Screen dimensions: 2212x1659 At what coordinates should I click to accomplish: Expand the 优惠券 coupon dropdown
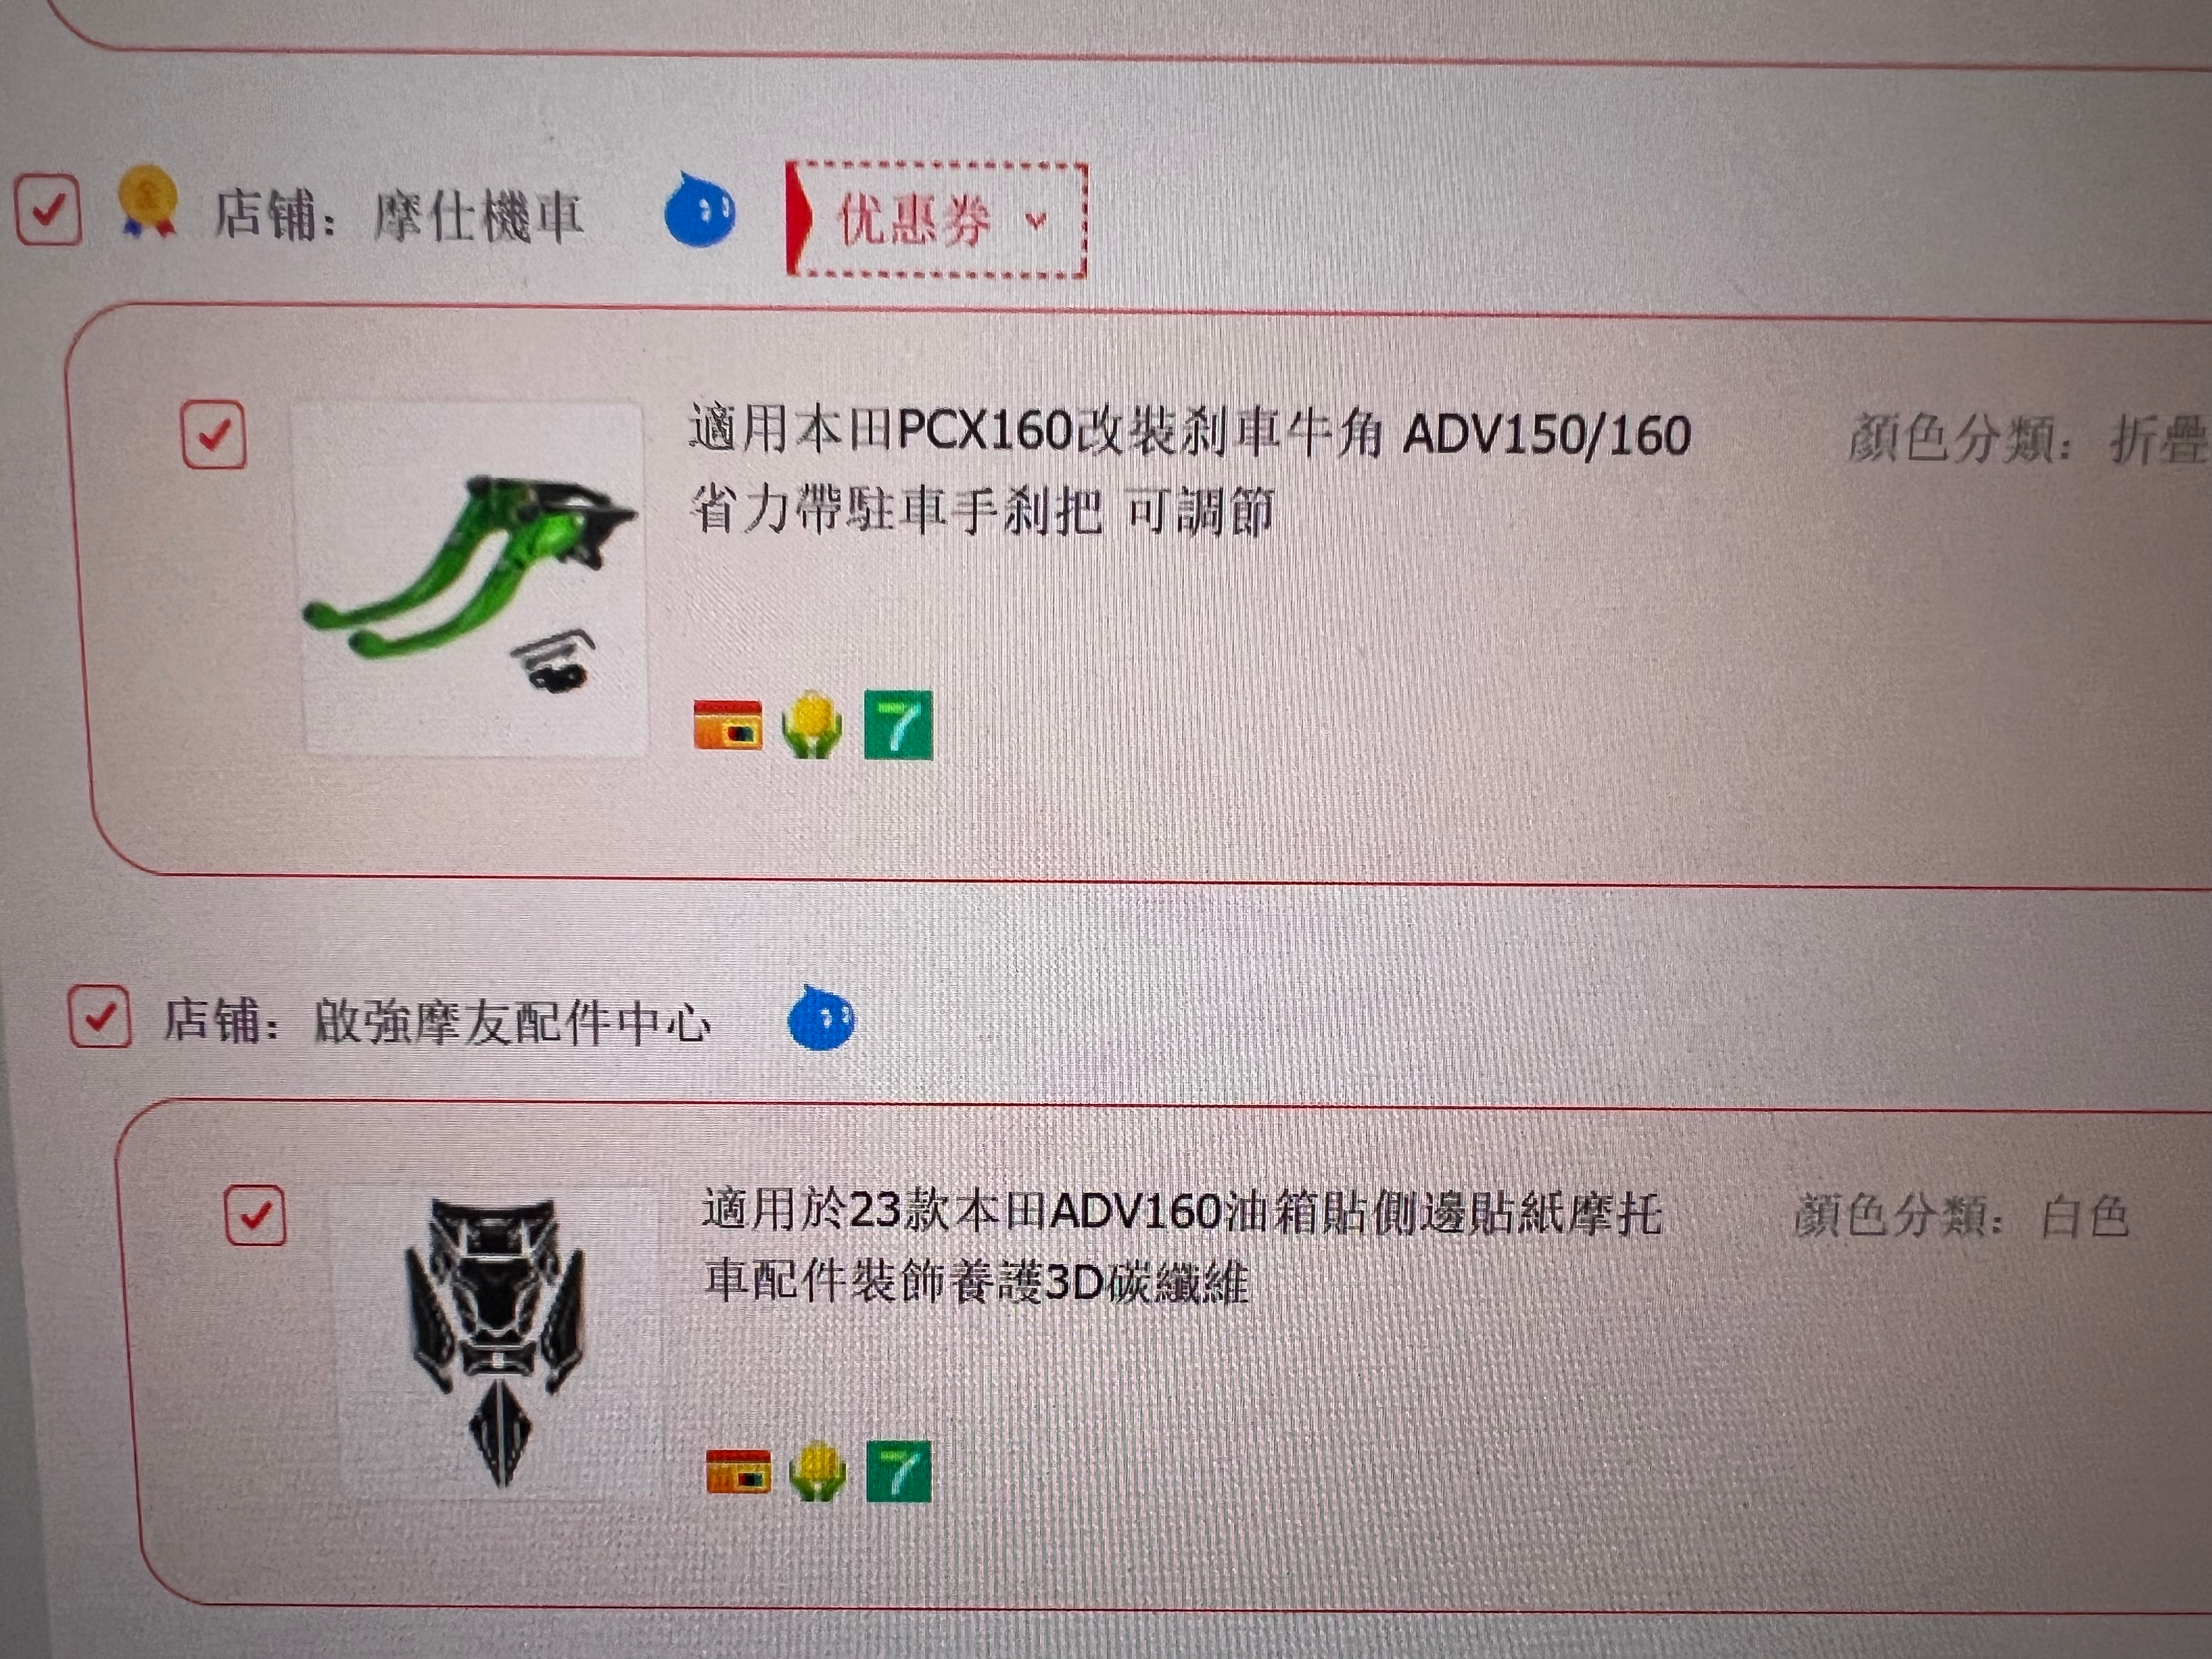[x=936, y=219]
